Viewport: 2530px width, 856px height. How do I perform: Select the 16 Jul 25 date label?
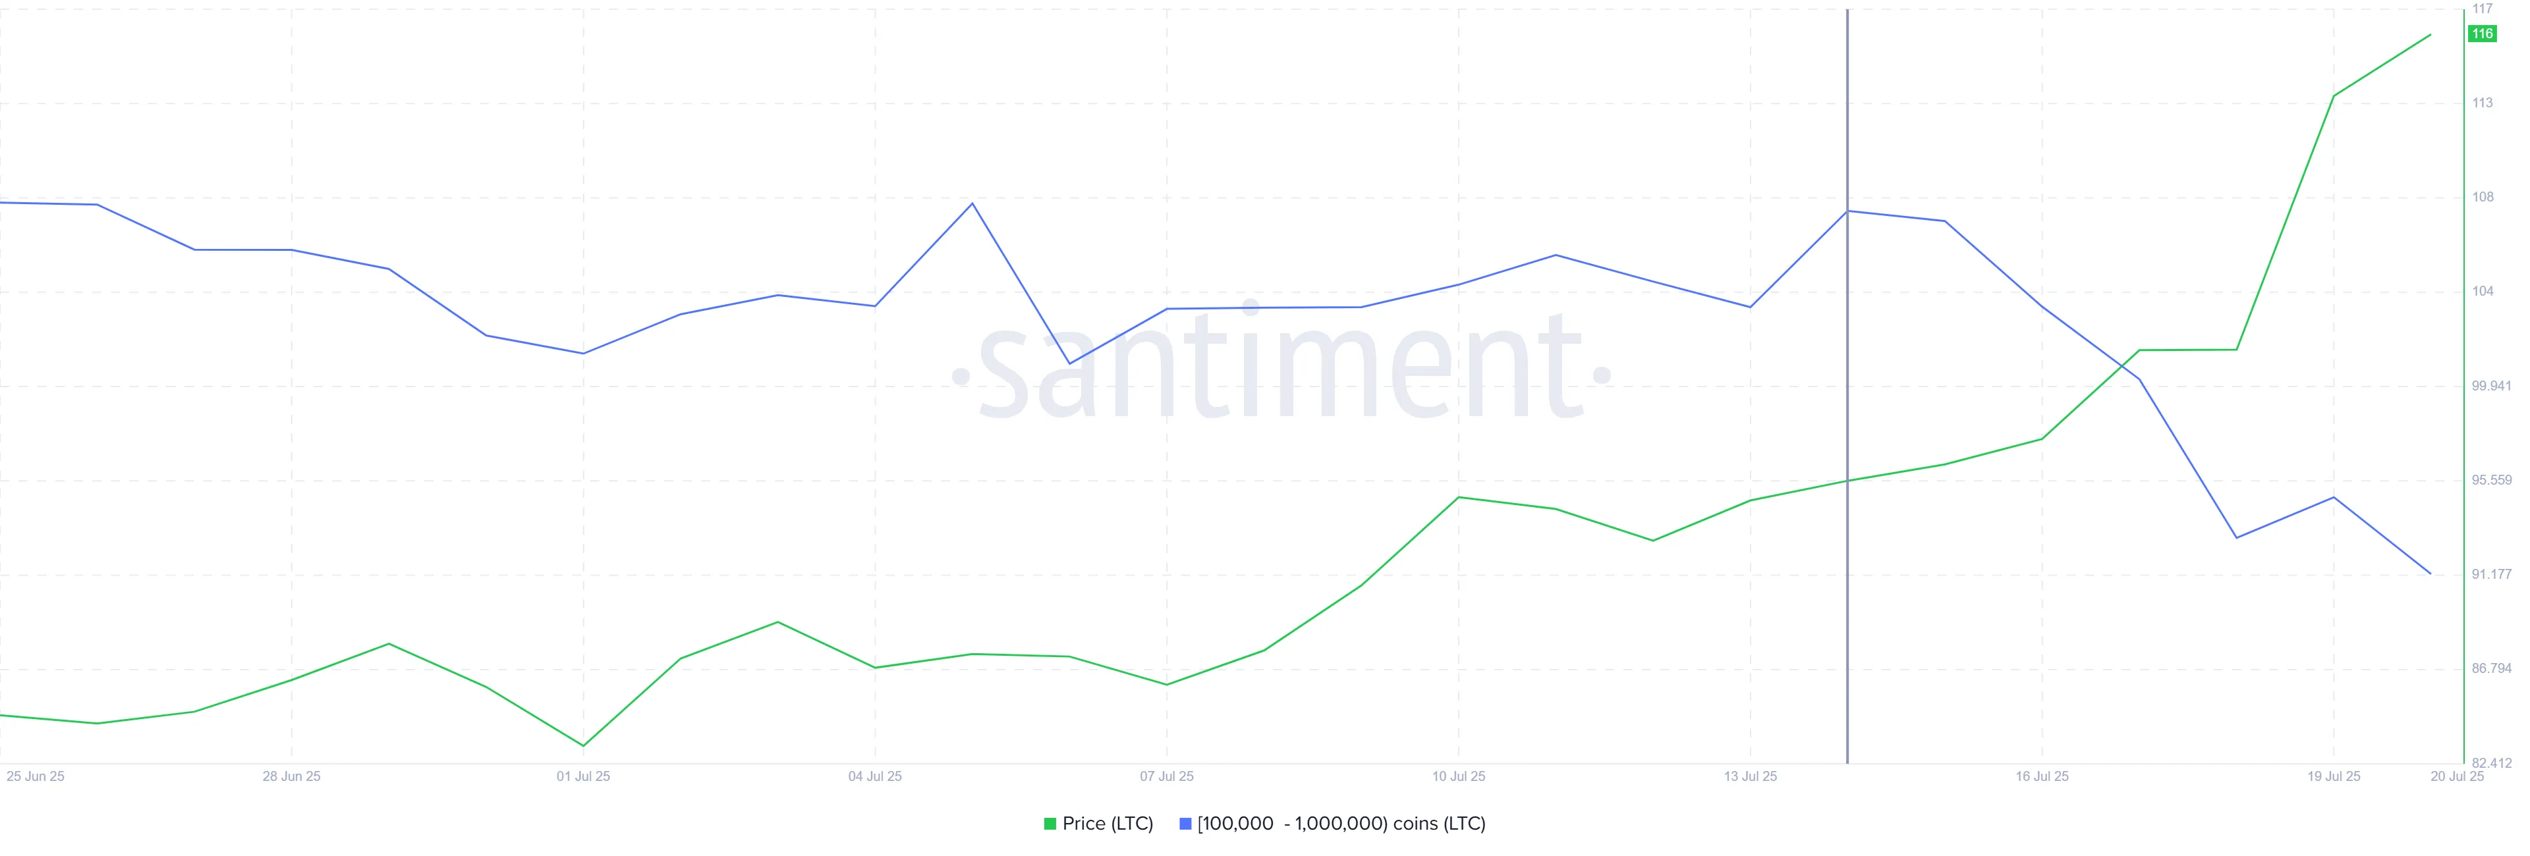(2042, 776)
